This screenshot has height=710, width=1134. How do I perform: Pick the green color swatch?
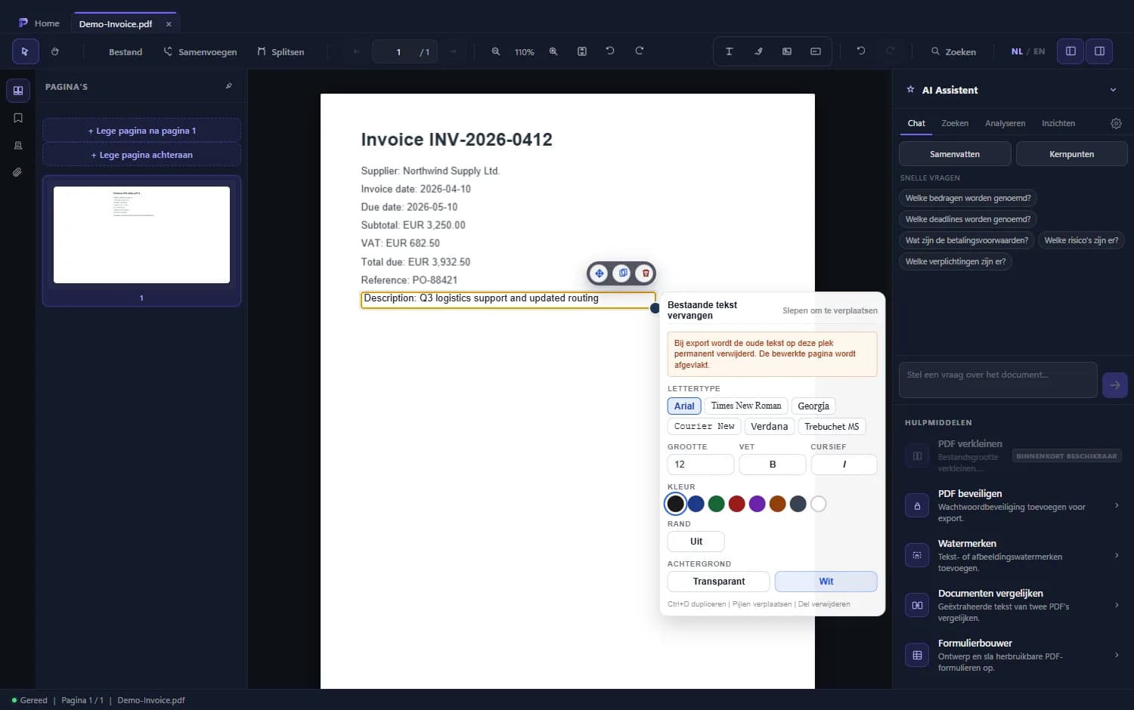pyautogui.click(x=717, y=504)
